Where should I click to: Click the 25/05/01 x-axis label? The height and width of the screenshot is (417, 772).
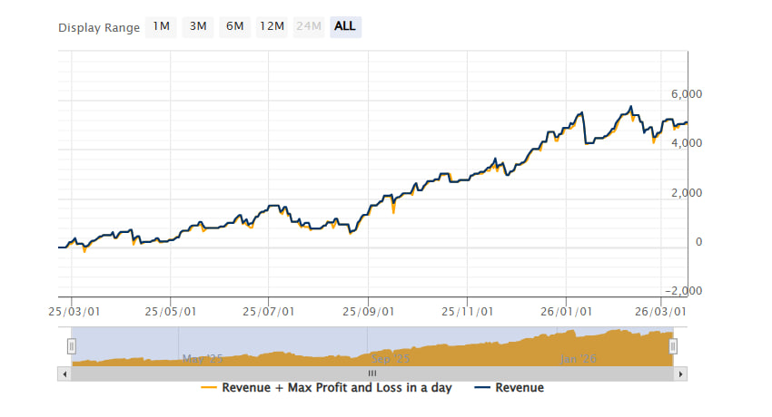(x=171, y=312)
